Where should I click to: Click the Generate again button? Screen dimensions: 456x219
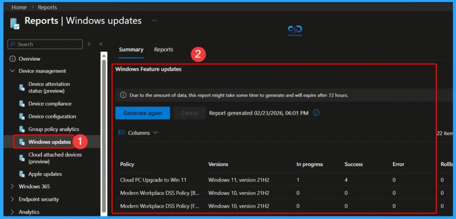(142, 113)
